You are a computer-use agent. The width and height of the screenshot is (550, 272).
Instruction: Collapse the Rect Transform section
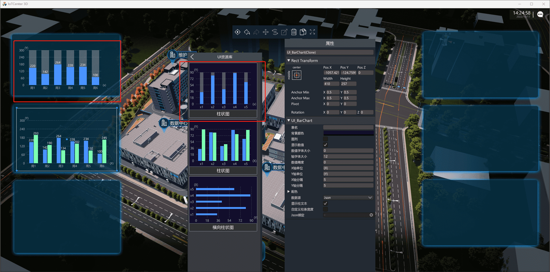289,61
